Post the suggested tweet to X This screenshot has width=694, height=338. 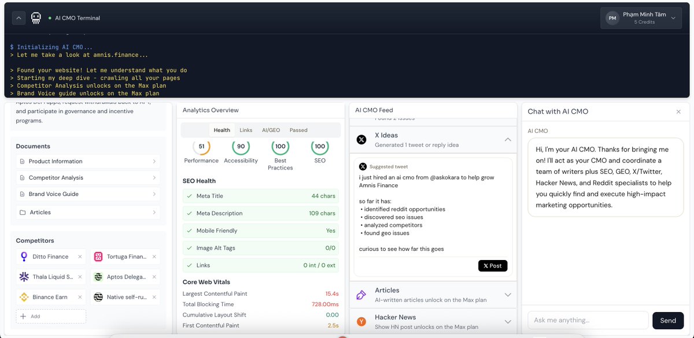pos(493,266)
